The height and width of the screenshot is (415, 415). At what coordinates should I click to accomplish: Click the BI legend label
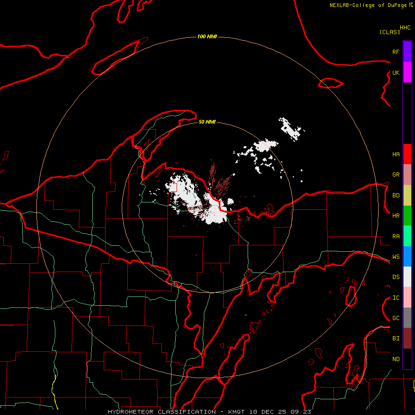click(396, 338)
